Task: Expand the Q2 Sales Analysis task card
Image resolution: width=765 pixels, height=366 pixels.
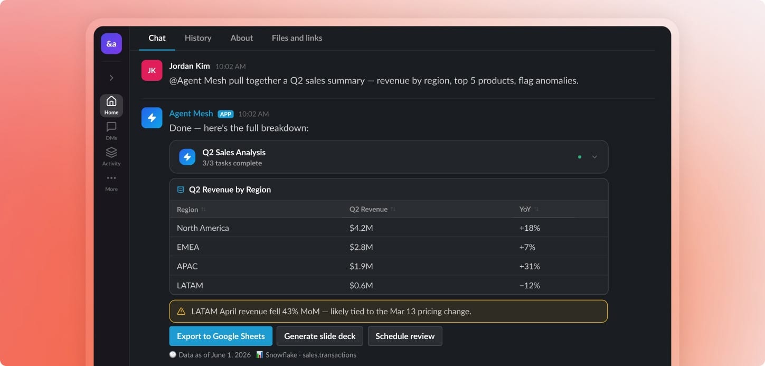Action: pos(594,157)
